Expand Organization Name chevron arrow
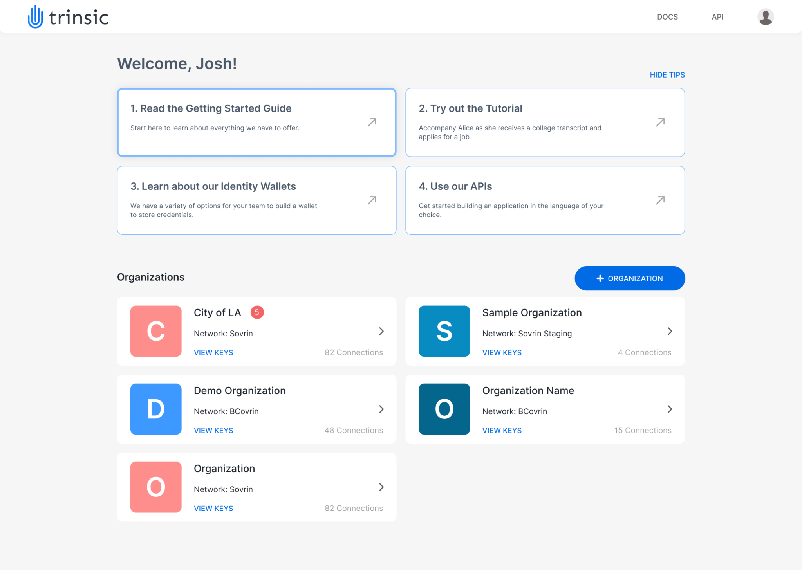The height and width of the screenshot is (570, 802). click(x=670, y=409)
